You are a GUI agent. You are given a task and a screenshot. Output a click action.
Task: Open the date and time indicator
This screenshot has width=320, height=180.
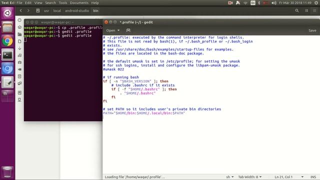point(295,3)
